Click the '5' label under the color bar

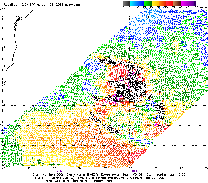pyautogui.click(x=130, y=8)
